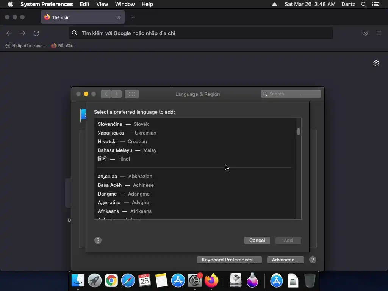This screenshot has width=388, height=291.
Task: Select the Thẻ mới Firefox tab
Action: tap(83, 17)
